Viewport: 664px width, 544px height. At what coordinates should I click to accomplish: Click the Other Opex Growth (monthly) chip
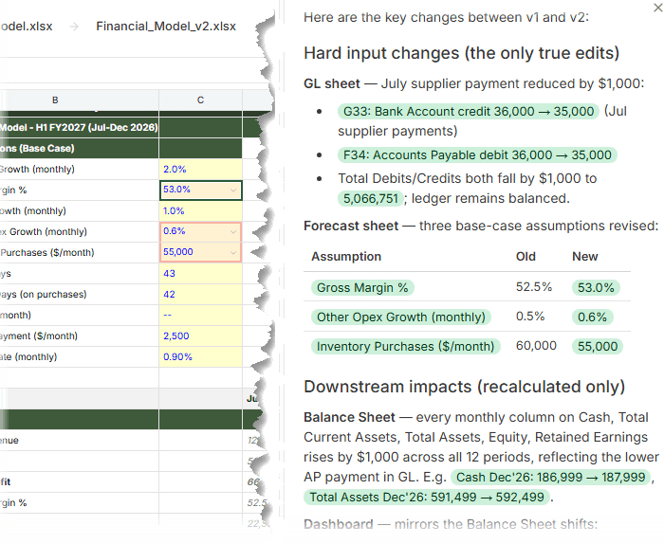[401, 317]
